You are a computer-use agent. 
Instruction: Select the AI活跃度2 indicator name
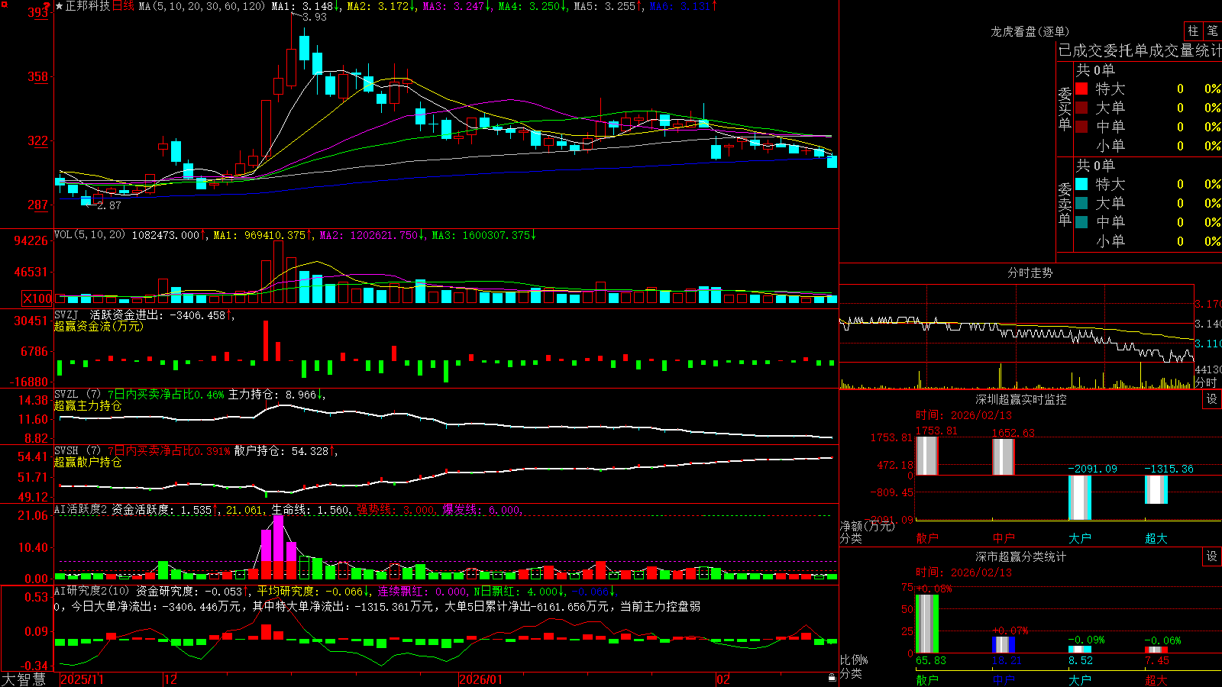click(81, 509)
